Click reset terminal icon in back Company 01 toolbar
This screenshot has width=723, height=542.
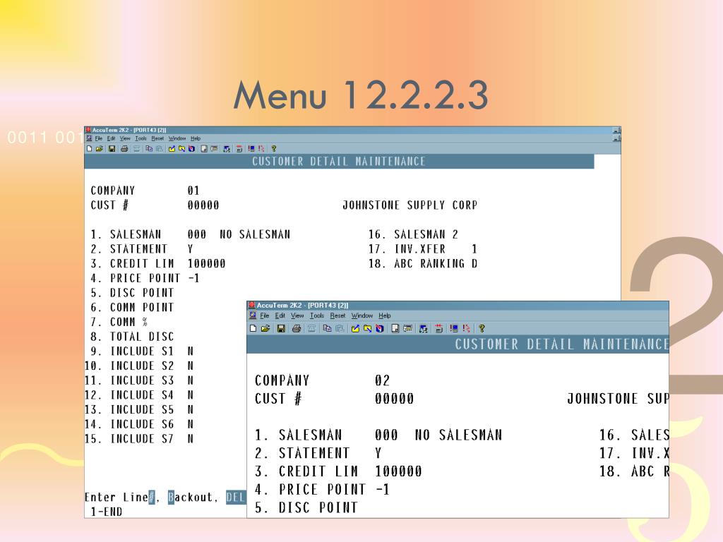tap(252, 148)
